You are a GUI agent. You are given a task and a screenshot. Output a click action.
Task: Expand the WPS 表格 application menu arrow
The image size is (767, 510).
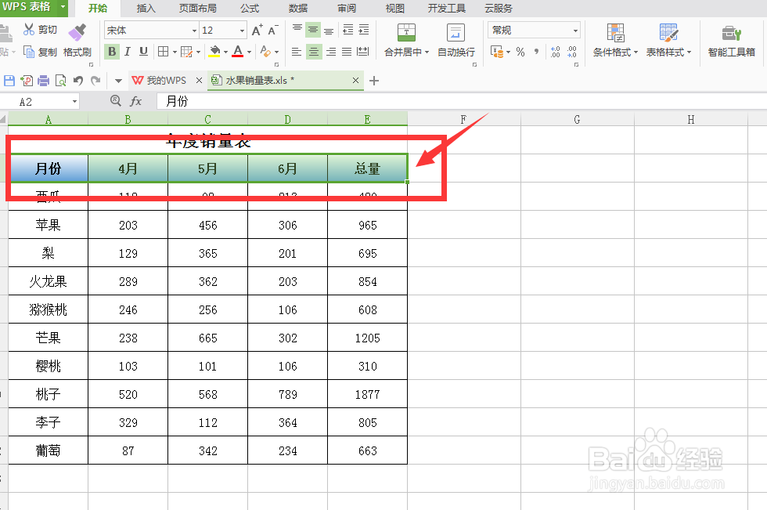[x=63, y=7]
